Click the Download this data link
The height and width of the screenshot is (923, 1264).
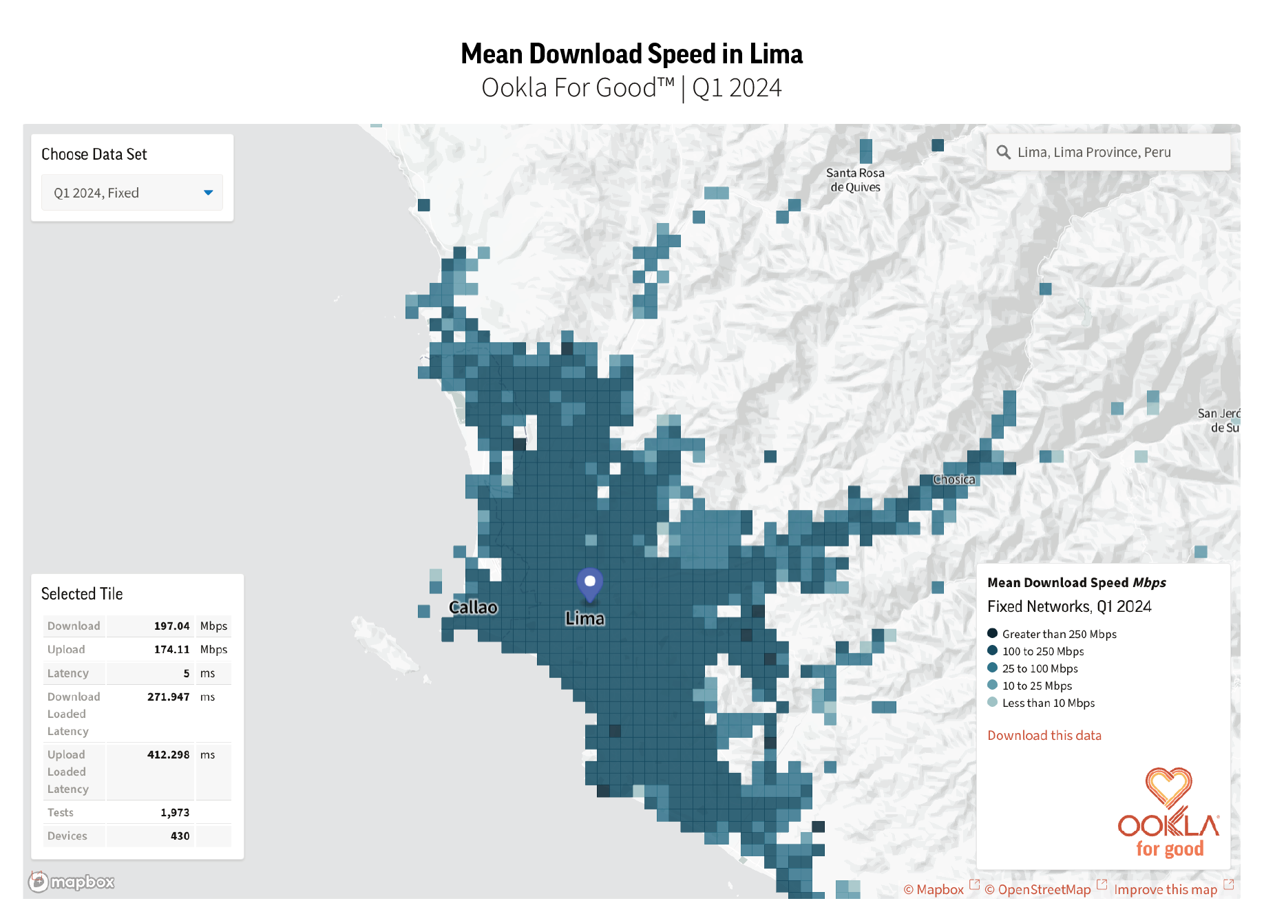[x=1044, y=735]
